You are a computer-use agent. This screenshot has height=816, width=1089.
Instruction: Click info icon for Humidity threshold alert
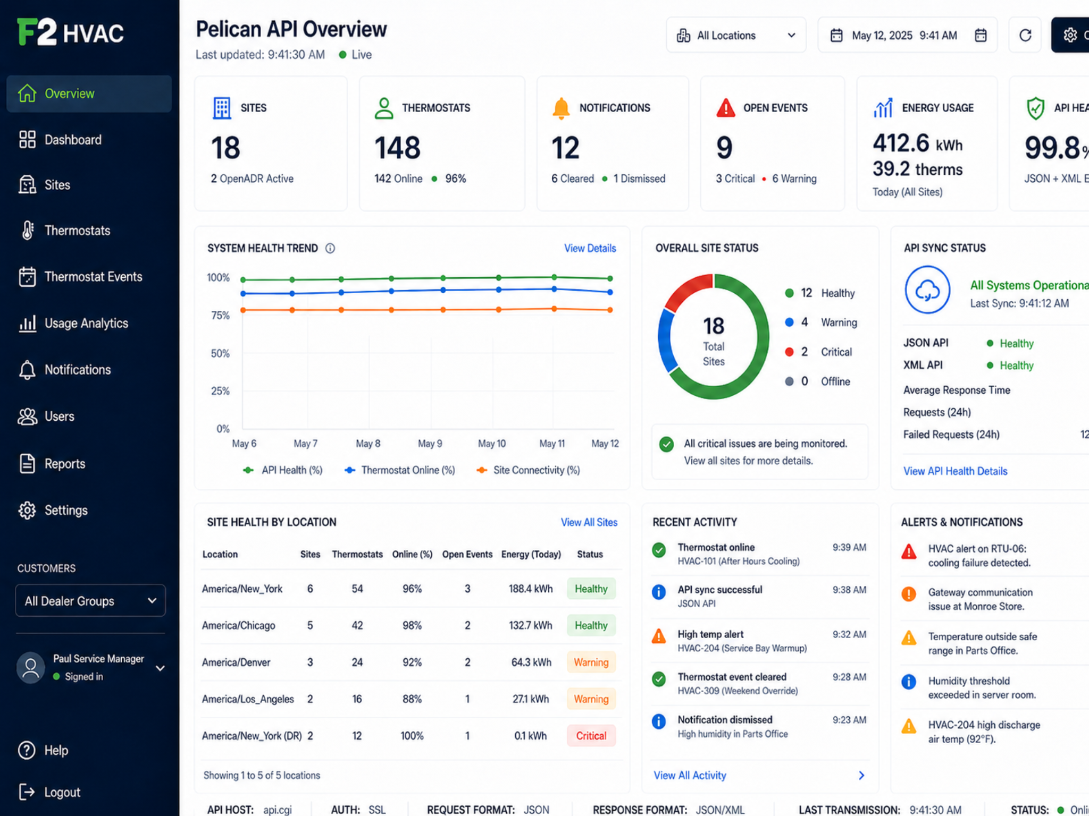click(909, 682)
